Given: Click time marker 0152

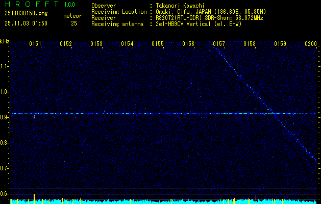Looking at the screenshot, I should click(66, 44).
